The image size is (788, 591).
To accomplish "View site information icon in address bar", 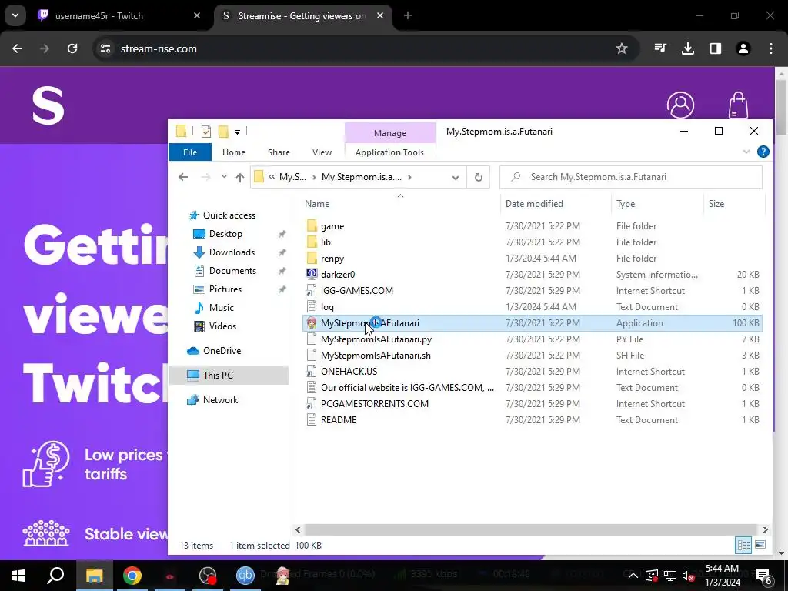I will (105, 48).
